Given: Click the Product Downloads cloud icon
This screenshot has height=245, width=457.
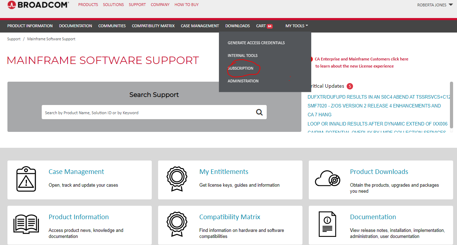Looking at the screenshot, I should pyautogui.click(x=328, y=180).
